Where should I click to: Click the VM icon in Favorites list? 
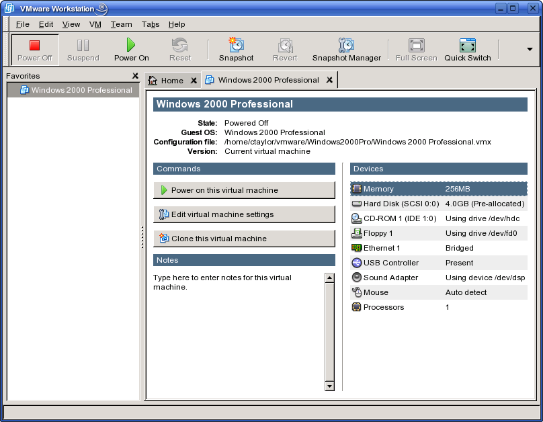[x=24, y=90]
